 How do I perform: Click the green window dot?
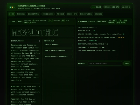pos(10,7)
